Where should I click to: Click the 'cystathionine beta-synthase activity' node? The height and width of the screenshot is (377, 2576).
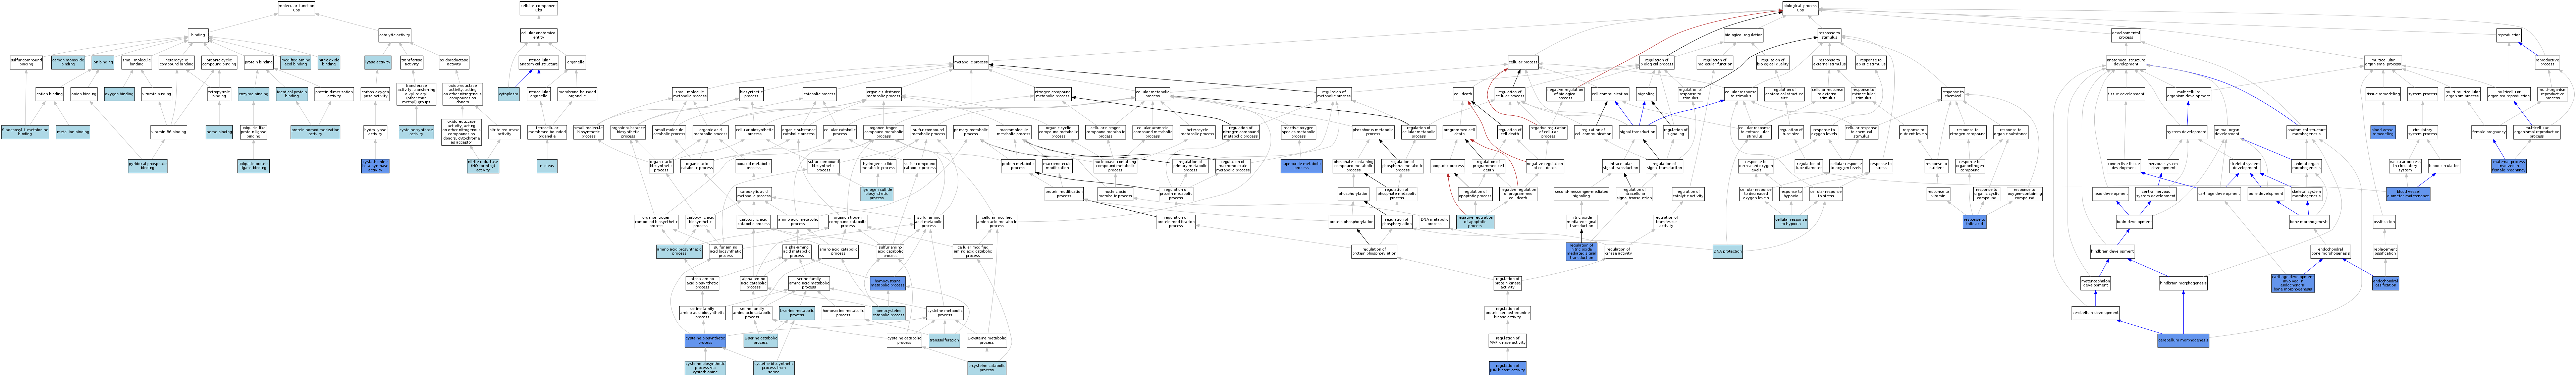click(375, 166)
